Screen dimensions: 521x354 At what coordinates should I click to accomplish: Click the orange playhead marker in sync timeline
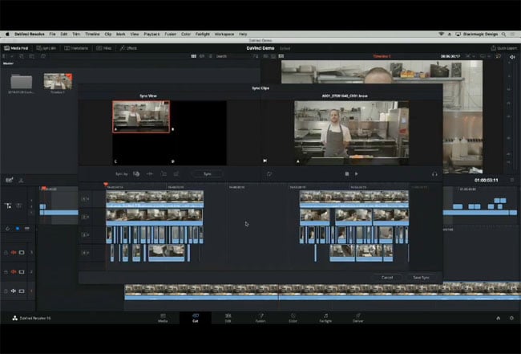(106, 184)
